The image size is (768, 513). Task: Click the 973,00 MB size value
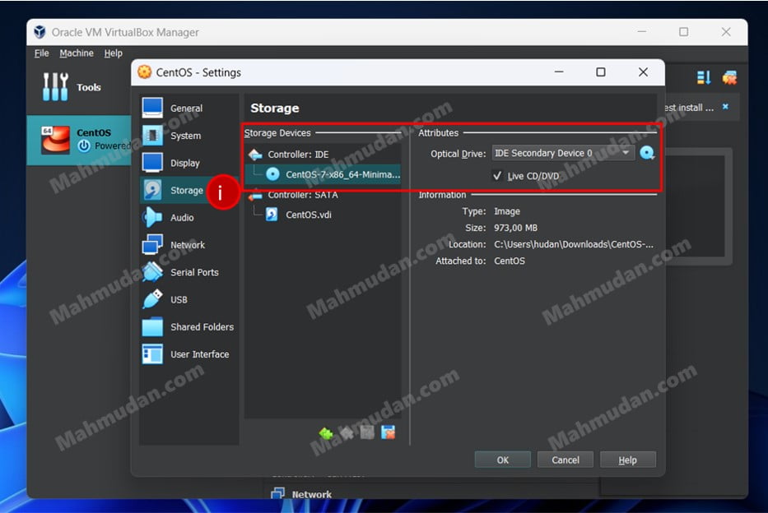tap(516, 228)
